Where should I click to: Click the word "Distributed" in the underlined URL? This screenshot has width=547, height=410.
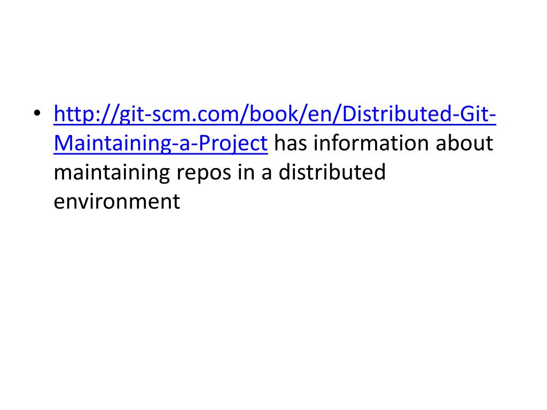point(395,115)
